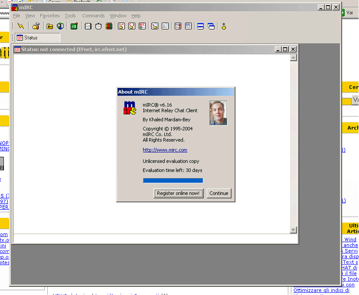The height and width of the screenshot is (295, 359).
Task: Click the Status window scroll down arrow
Action: (293, 230)
